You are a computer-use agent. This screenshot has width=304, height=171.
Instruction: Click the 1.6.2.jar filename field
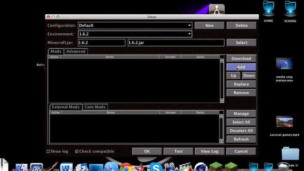(x=176, y=42)
